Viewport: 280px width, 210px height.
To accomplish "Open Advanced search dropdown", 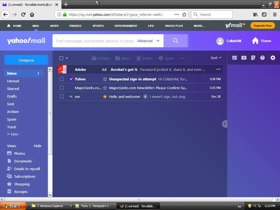I will (x=148, y=41).
